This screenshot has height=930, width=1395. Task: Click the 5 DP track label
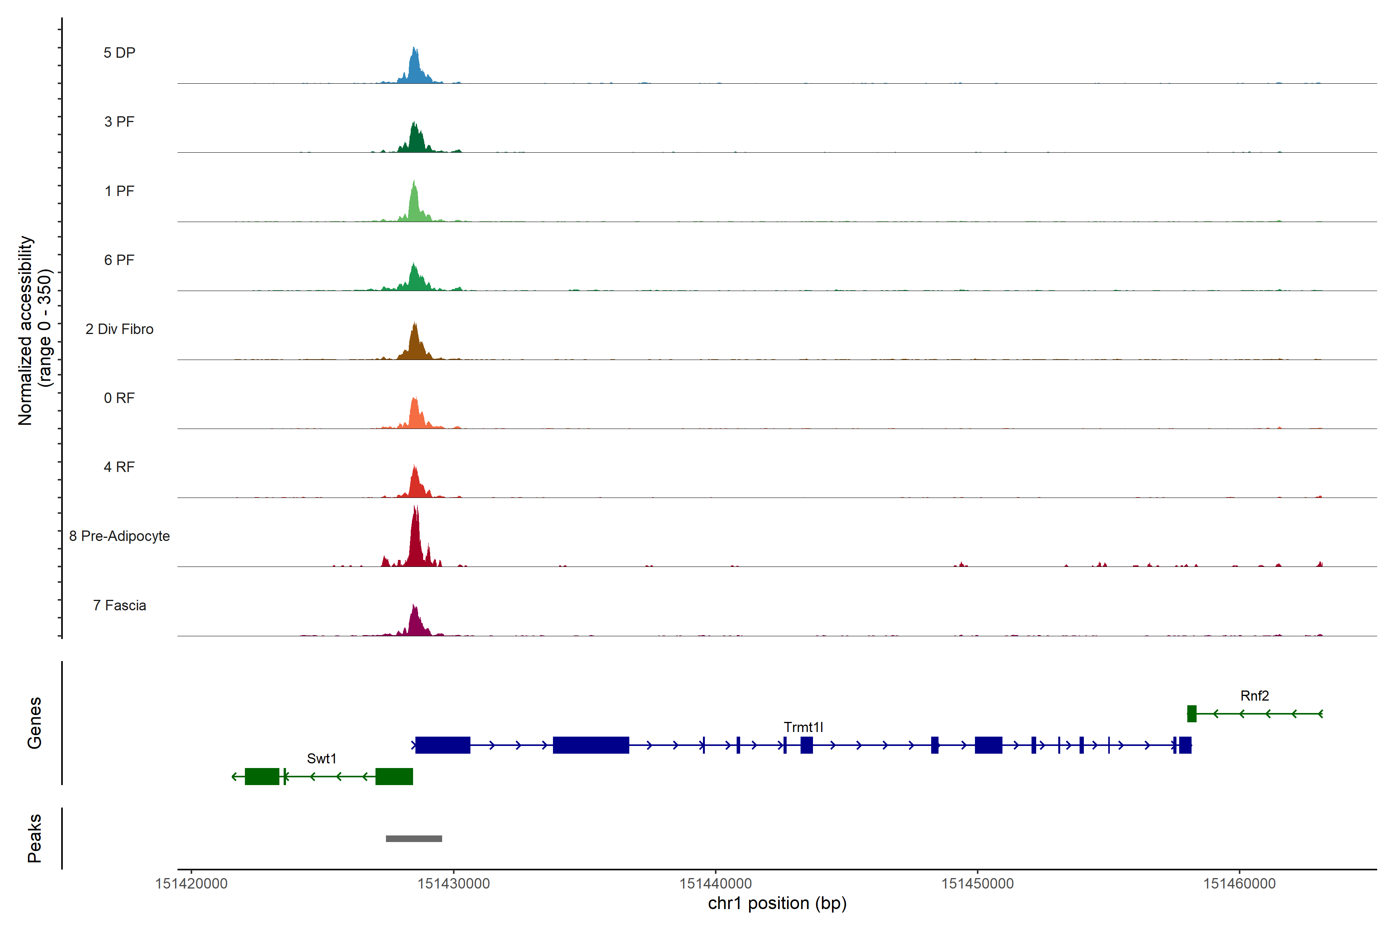pyautogui.click(x=119, y=53)
